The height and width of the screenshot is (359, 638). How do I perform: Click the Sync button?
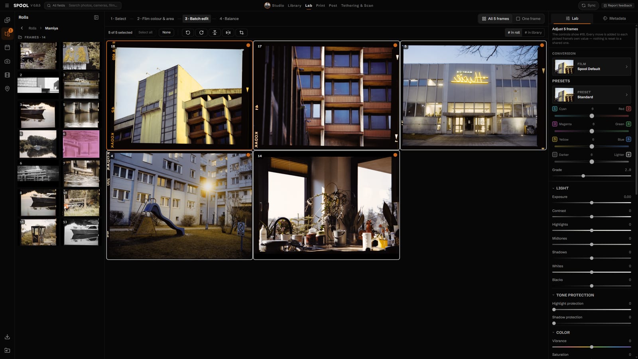pyautogui.click(x=588, y=6)
